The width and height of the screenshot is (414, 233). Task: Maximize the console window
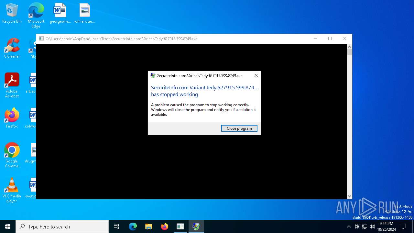(330, 39)
